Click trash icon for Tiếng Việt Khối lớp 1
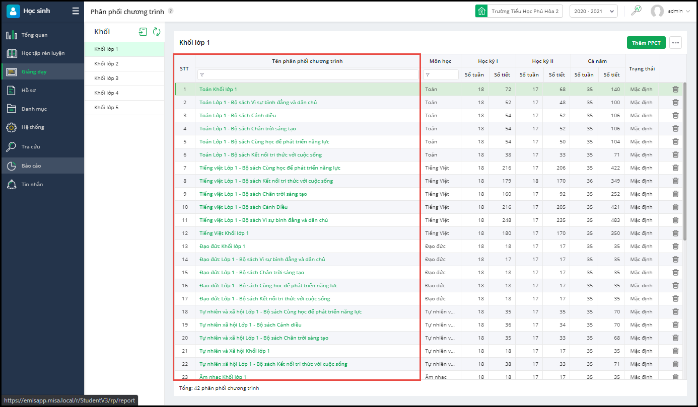Image resolution: width=698 pixels, height=407 pixels. [x=675, y=233]
